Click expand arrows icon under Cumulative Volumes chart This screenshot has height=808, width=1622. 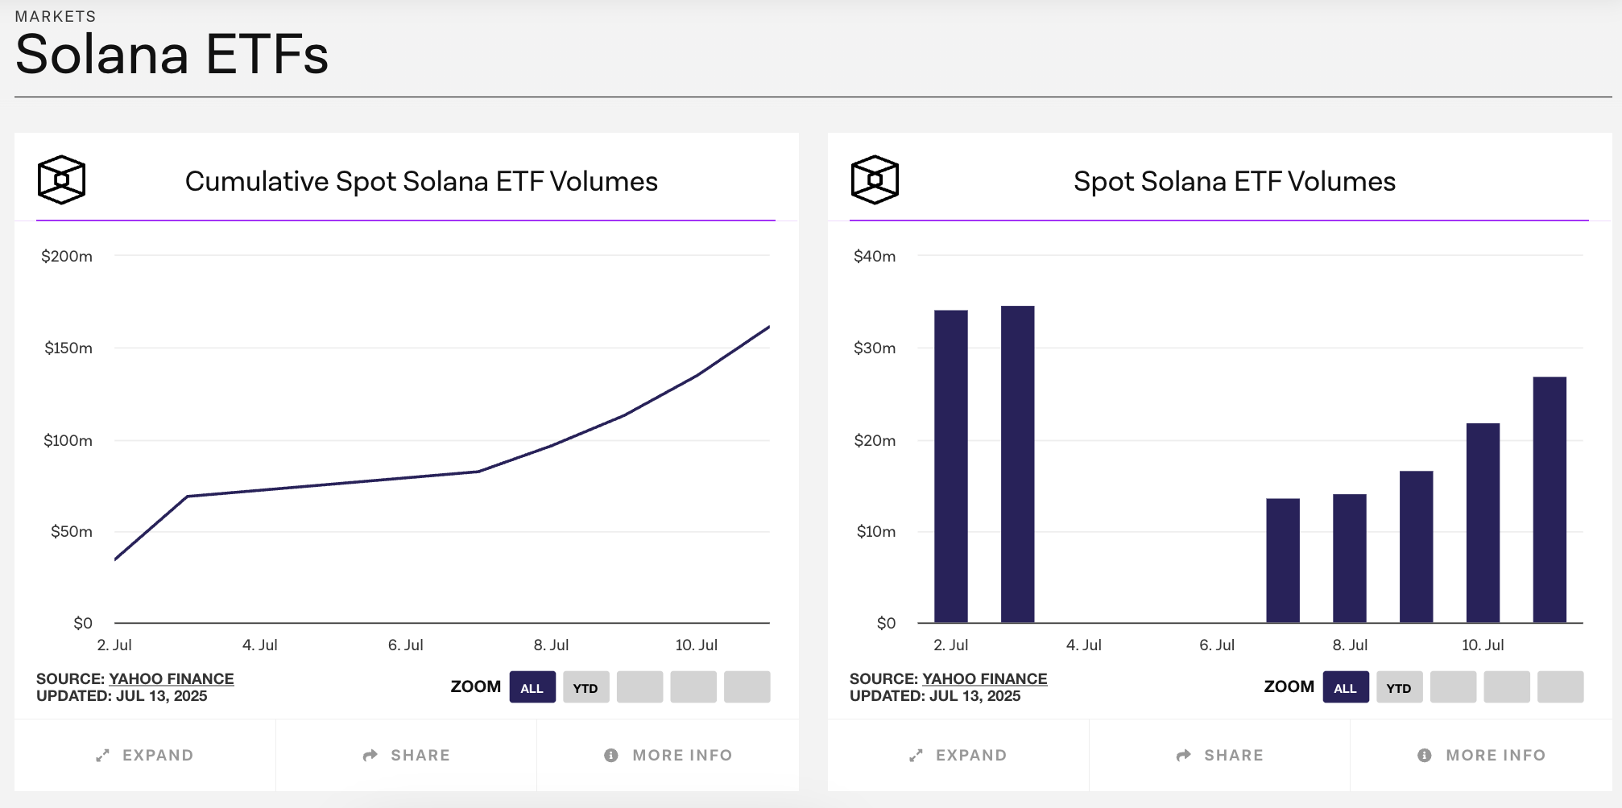[103, 756]
